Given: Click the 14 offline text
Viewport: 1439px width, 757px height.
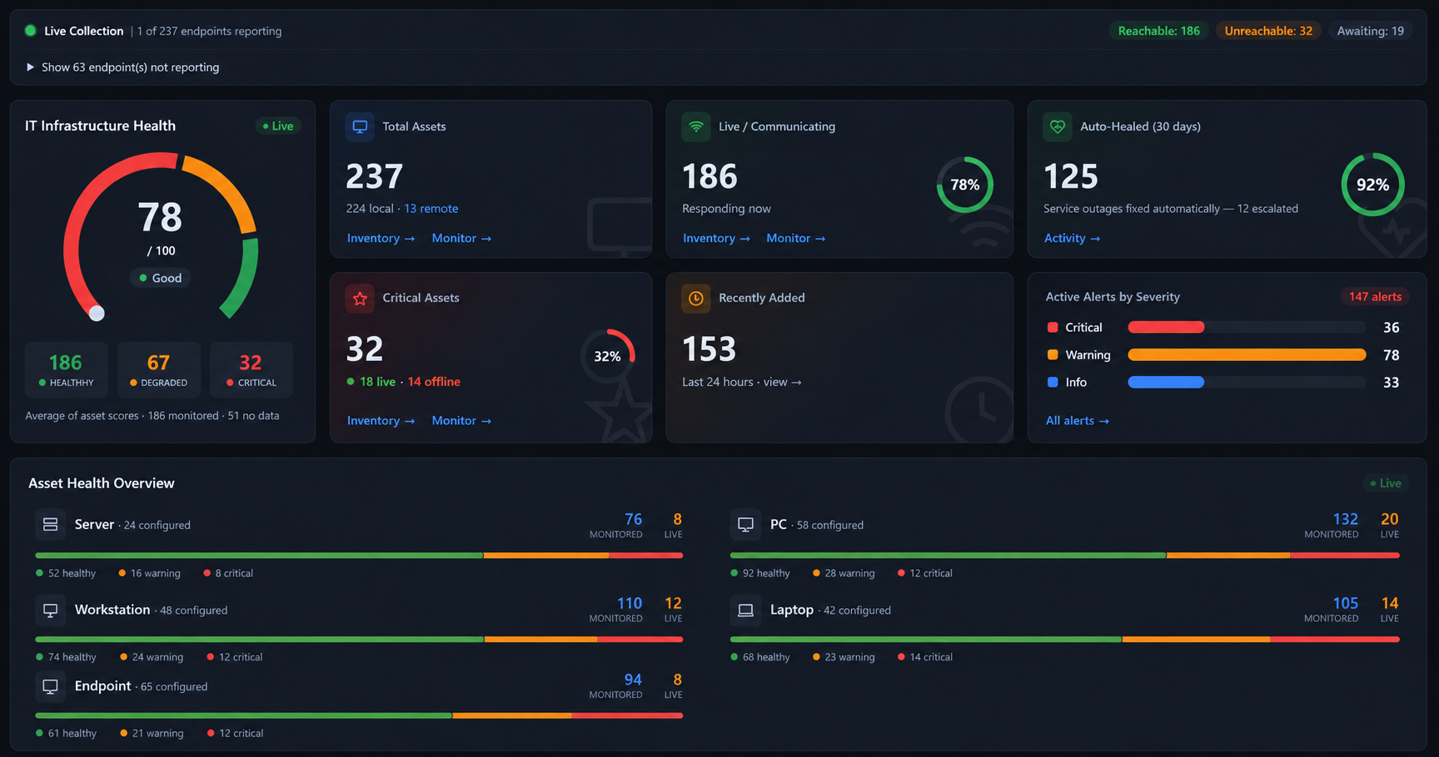Looking at the screenshot, I should click(434, 382).
